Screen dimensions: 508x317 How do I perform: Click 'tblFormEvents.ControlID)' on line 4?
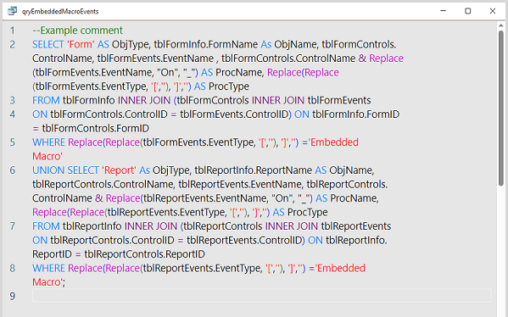point(236,114)
